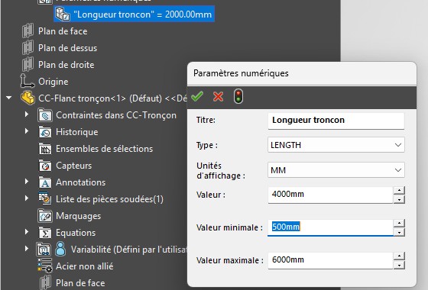Expand the Annotations node
This screenshot has width=428, height=290.
27,182
